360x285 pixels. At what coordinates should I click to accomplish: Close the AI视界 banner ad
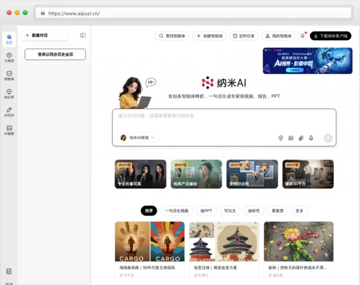tap(348, 52)
